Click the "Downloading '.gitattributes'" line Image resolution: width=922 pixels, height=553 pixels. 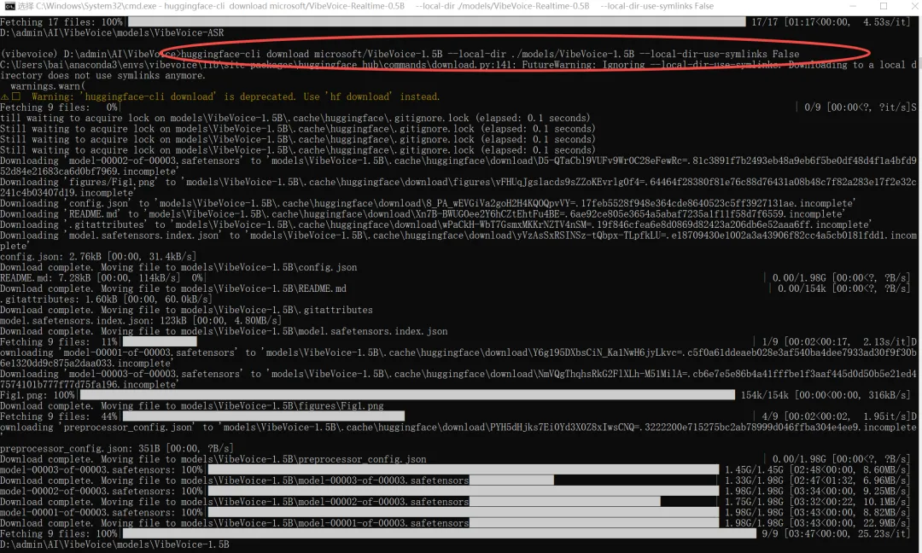(435, 224)
